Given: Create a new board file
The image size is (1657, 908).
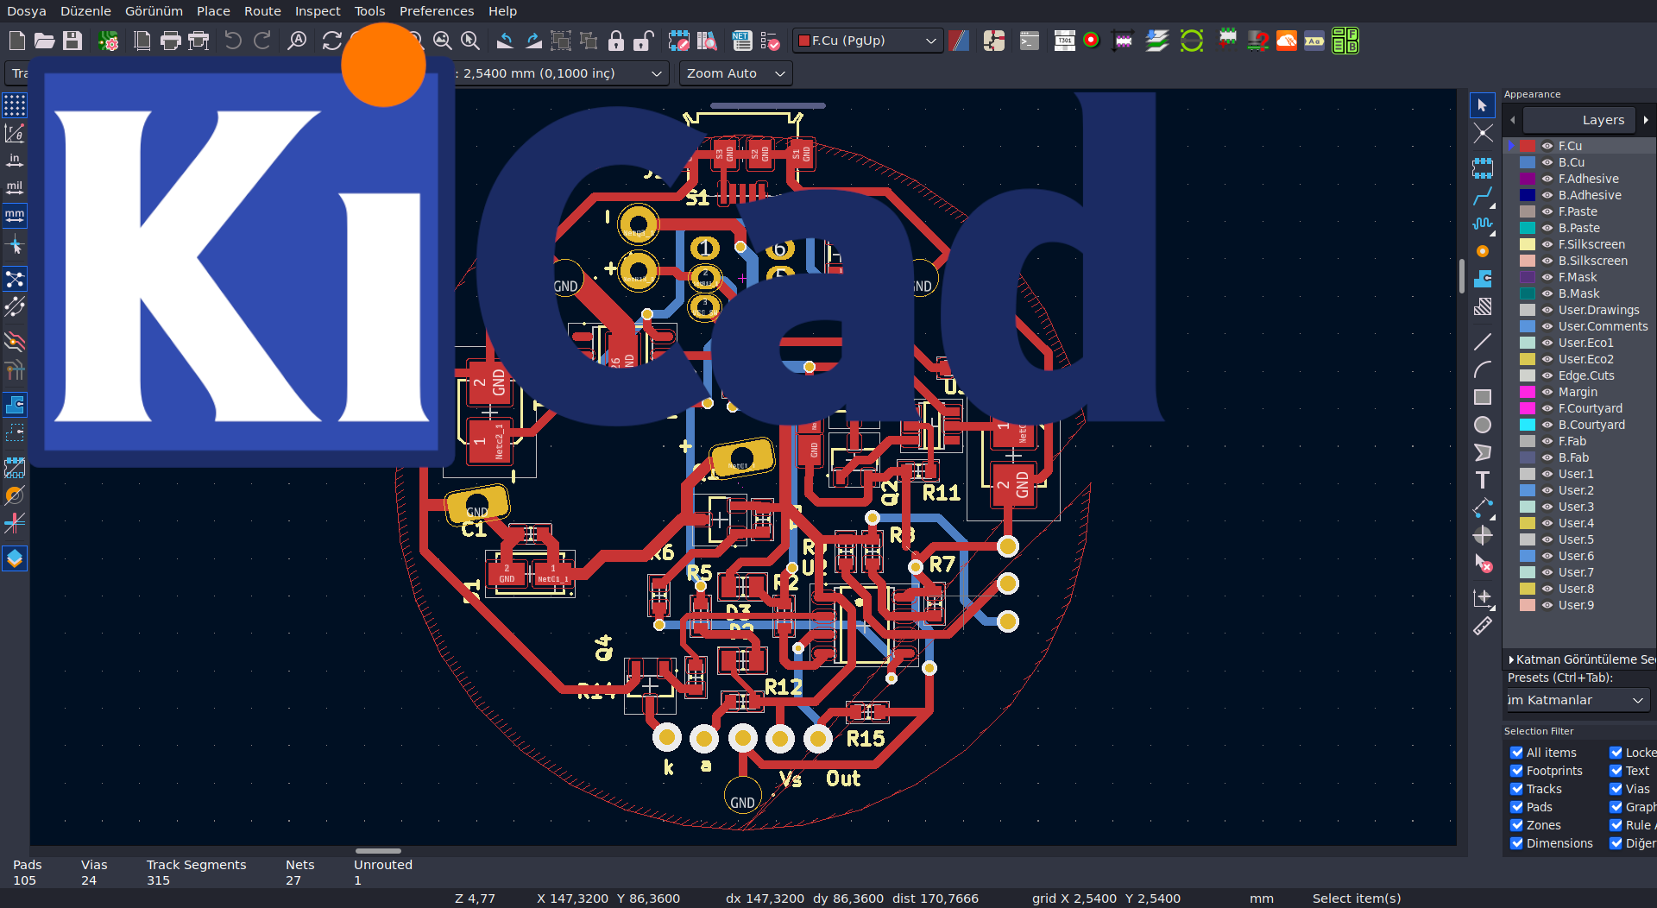Looking at the screenshot, I should 16,41.
